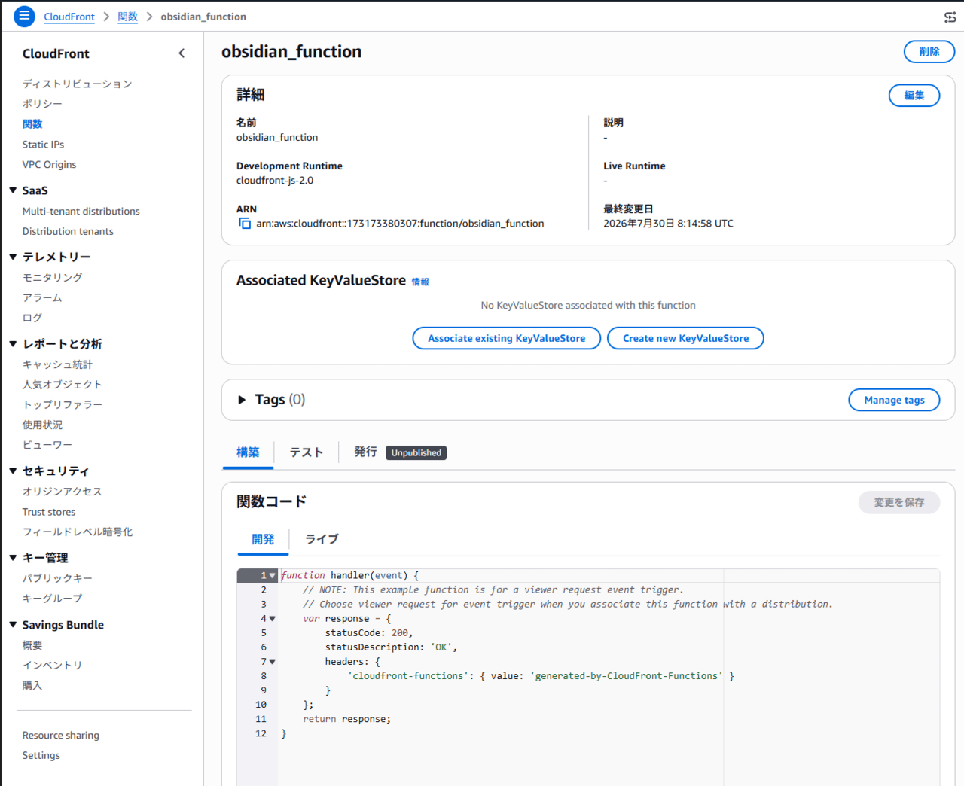Open アラーム in the sidebar
Image resolution: width=964 pixels, height=786 pixels.
click(x=42, y=298)
